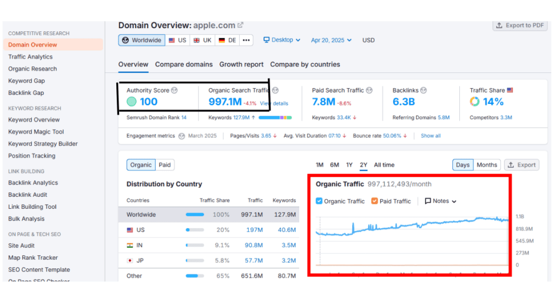This screenshot has height=291, width=554.
Task: Open Position Tracking in sidebar
Action: (32, 156)
